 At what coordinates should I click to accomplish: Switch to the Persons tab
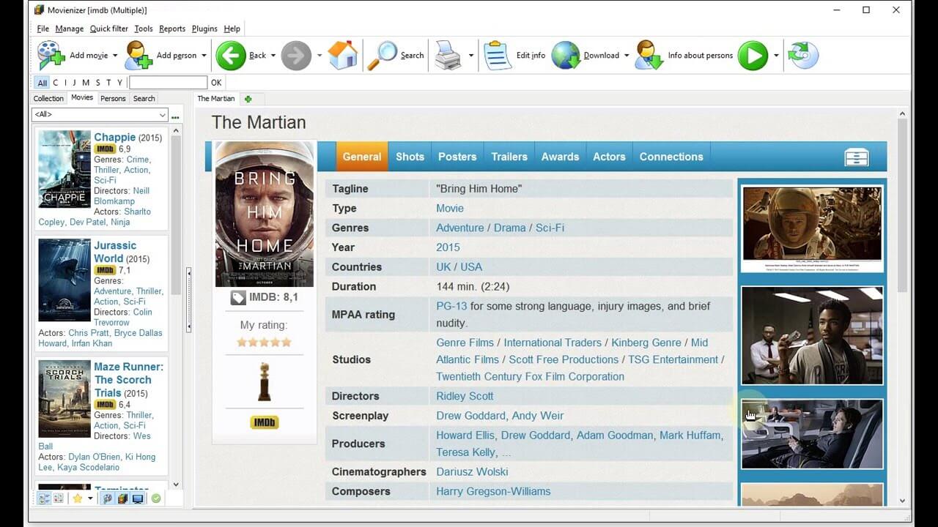click(113, 98)
